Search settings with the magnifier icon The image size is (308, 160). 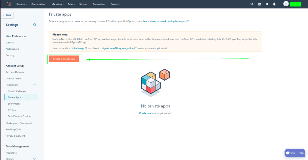35,25
